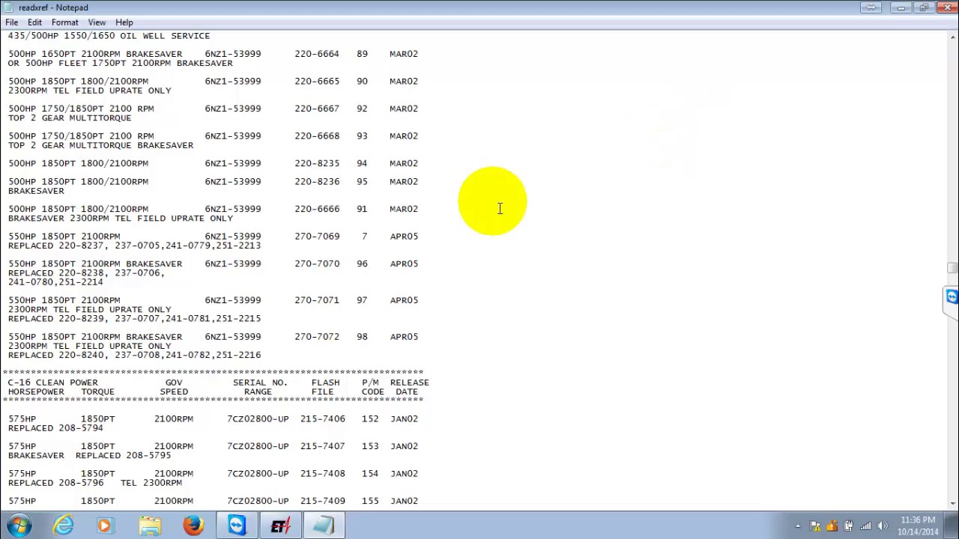The image size is (959, 539).
Task: Click flash file number 220-6667
Action: coord(317,109)
